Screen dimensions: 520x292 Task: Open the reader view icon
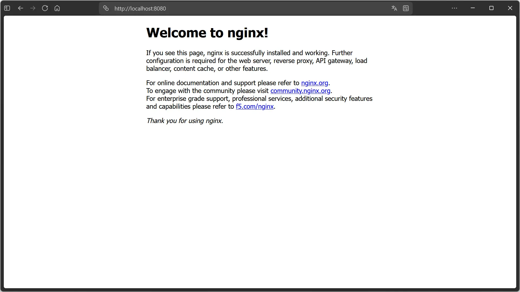(x=406, y=8)
